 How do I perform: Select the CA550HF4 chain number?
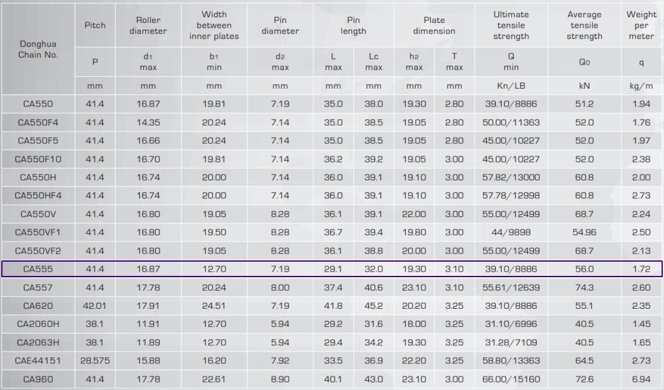pos(38,196)
